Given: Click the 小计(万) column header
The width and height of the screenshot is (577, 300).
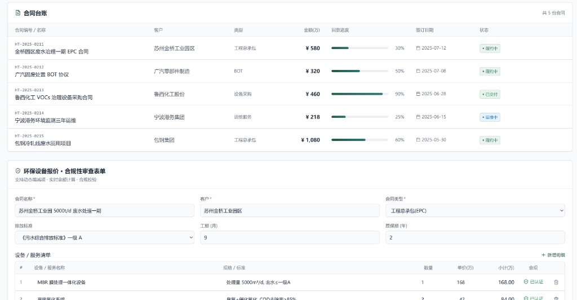Looking at the screenshot, I should pos(506,268).
